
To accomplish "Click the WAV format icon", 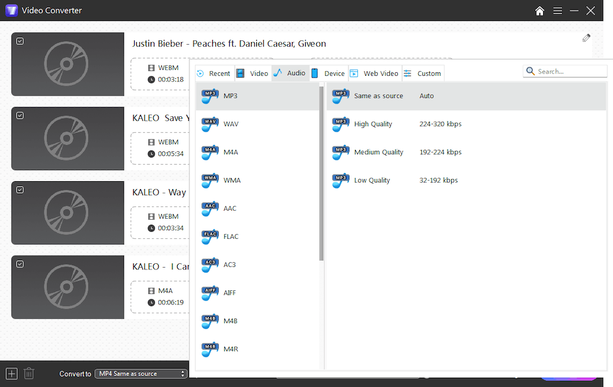I will point(210,124).
